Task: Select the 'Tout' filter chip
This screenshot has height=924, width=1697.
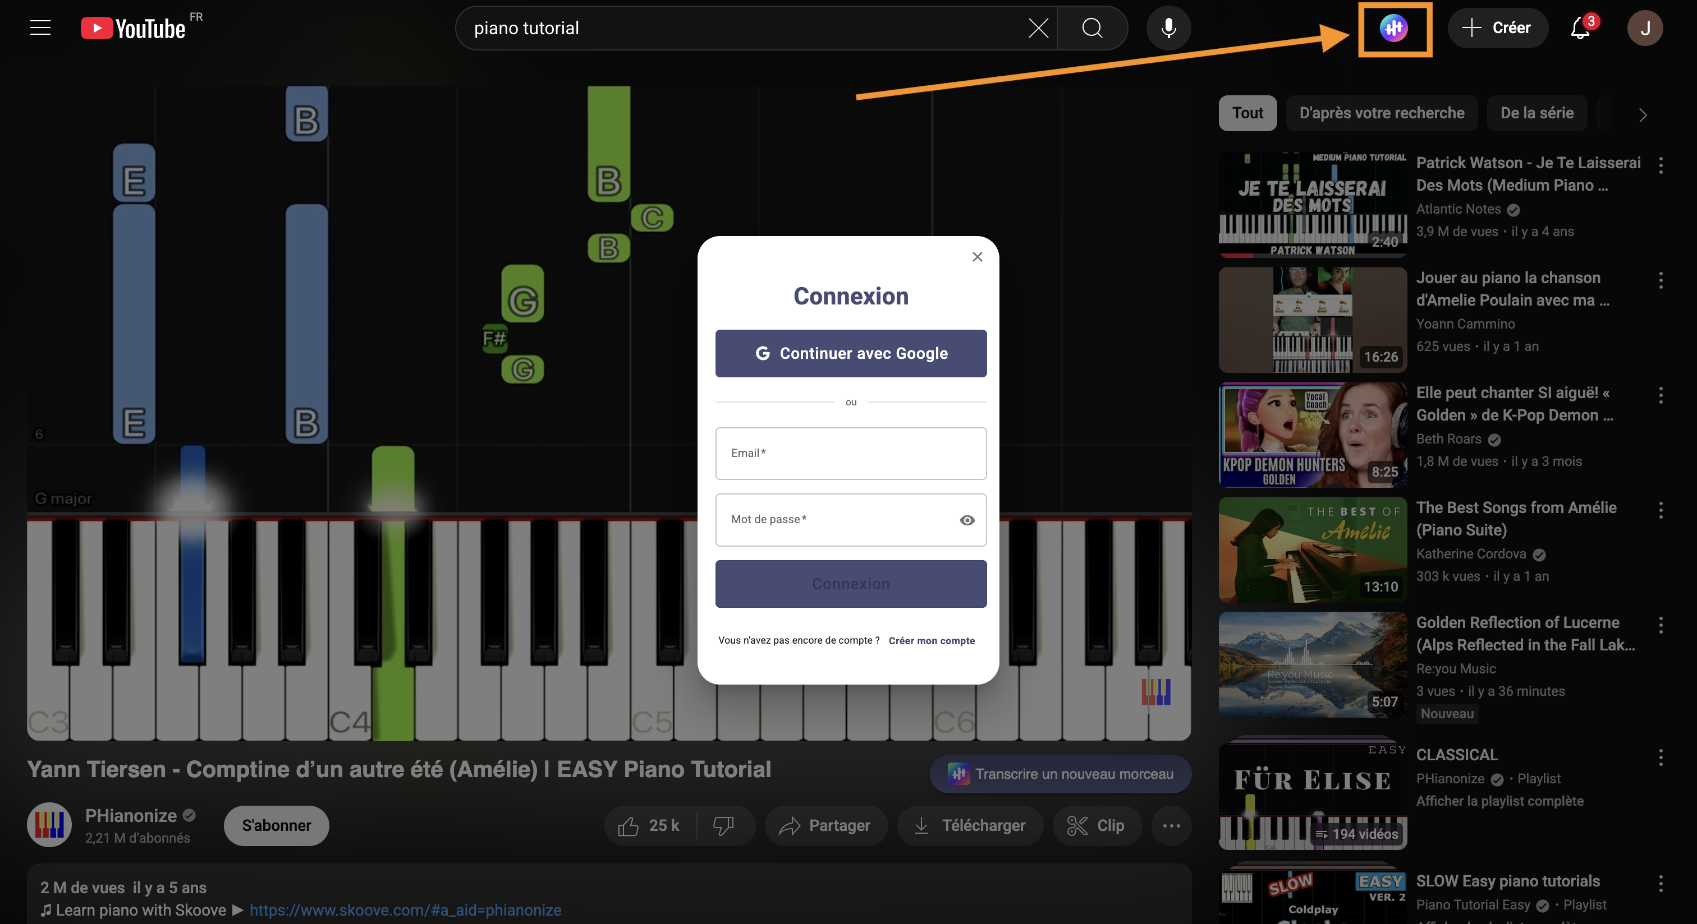Action: pos(1247,113)
